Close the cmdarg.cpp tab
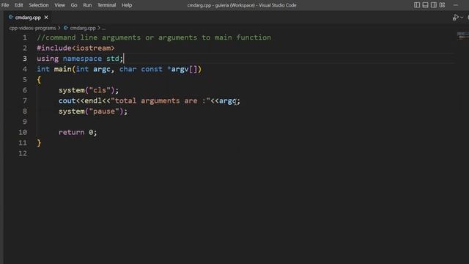Viewport: 469px width, 264px height. coord(46,18)
